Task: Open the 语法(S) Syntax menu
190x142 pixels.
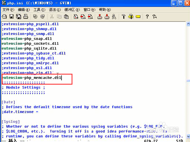Action: point(55,10)
